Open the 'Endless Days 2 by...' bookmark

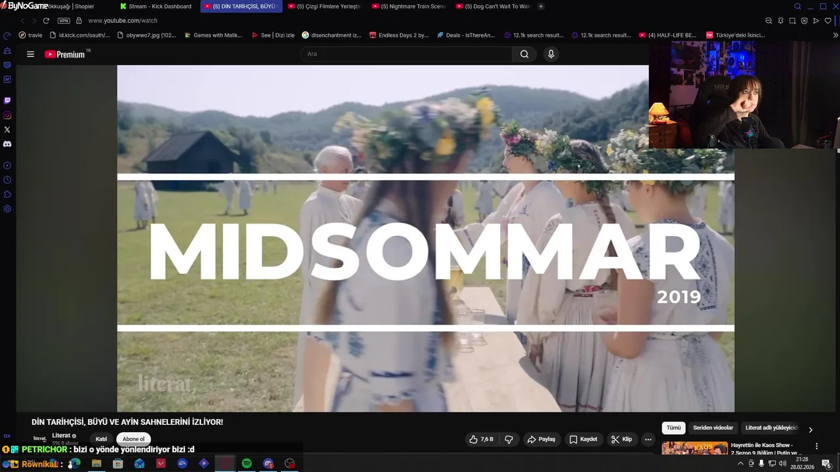coord(399,35)
